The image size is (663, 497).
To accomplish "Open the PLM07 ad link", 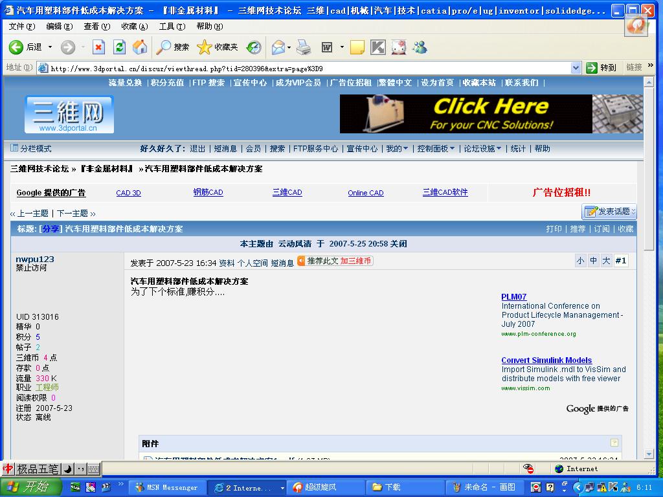I will click(x=513, y=296).
